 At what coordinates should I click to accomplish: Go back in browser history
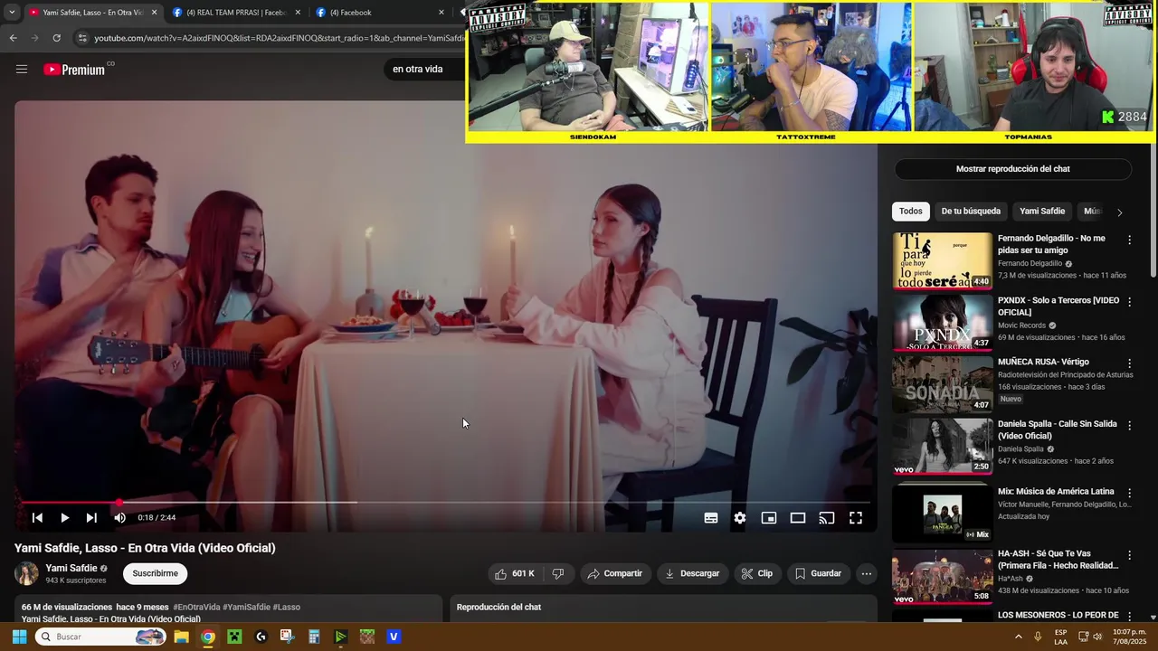[x=13, y=38]
